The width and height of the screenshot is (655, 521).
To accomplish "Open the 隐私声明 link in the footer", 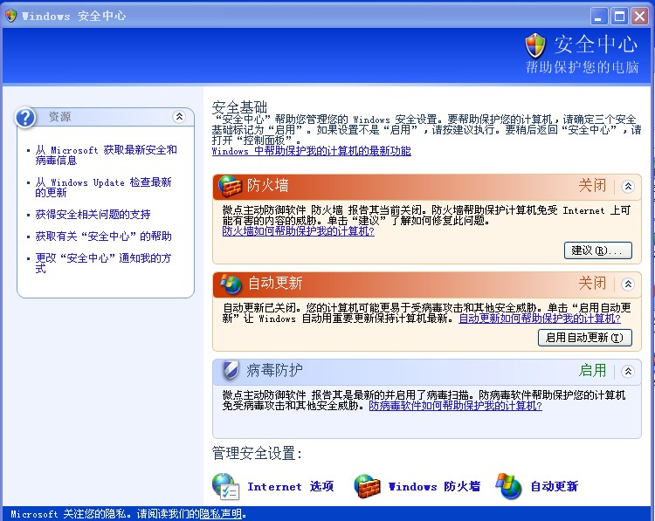I will [x=221, y=514].
